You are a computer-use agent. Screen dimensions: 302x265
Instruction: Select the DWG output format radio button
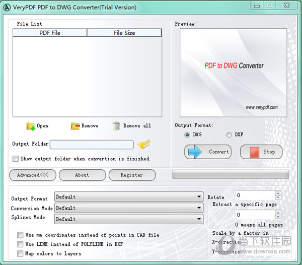click(187, 135)
